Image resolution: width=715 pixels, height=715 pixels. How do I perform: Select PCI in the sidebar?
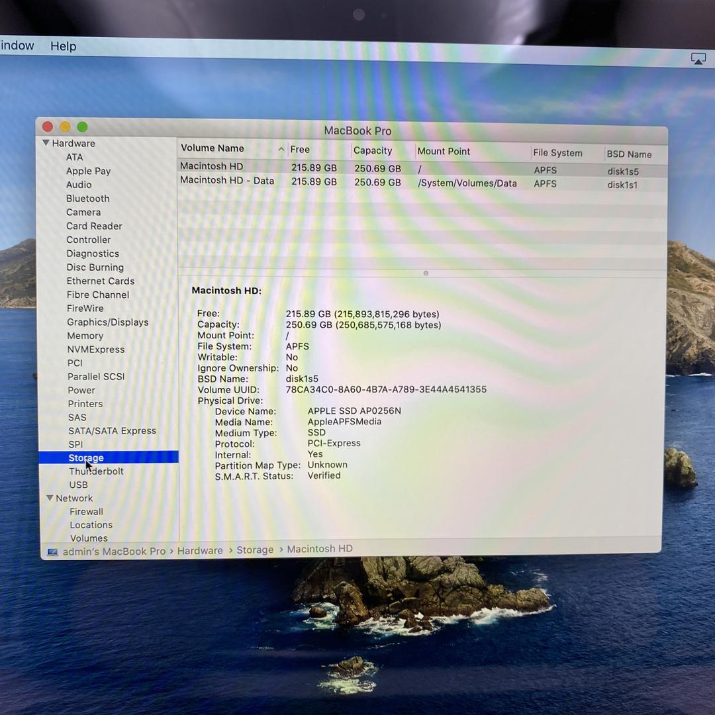click(x=75, y=363)
